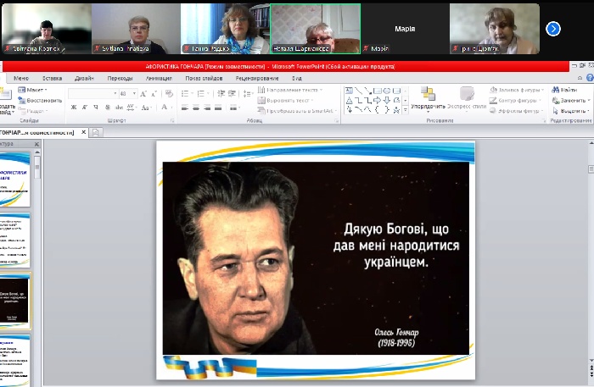
Task: Open the Вставка ribbon tab
Action: click(x=52, y=78)
